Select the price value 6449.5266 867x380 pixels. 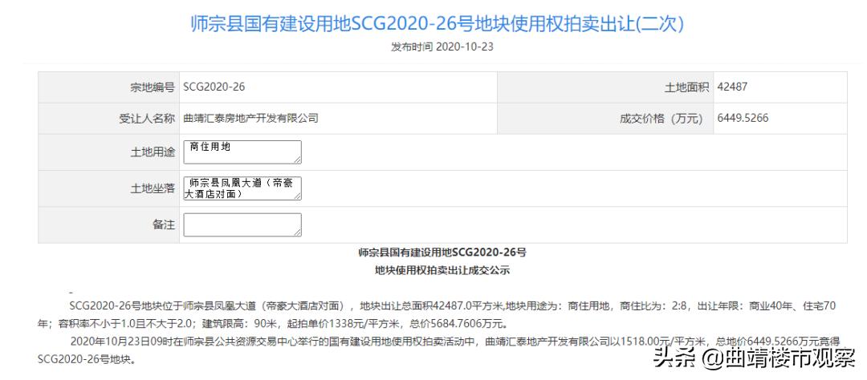742,118
